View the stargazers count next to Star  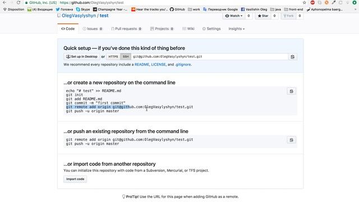coord(274,16)
